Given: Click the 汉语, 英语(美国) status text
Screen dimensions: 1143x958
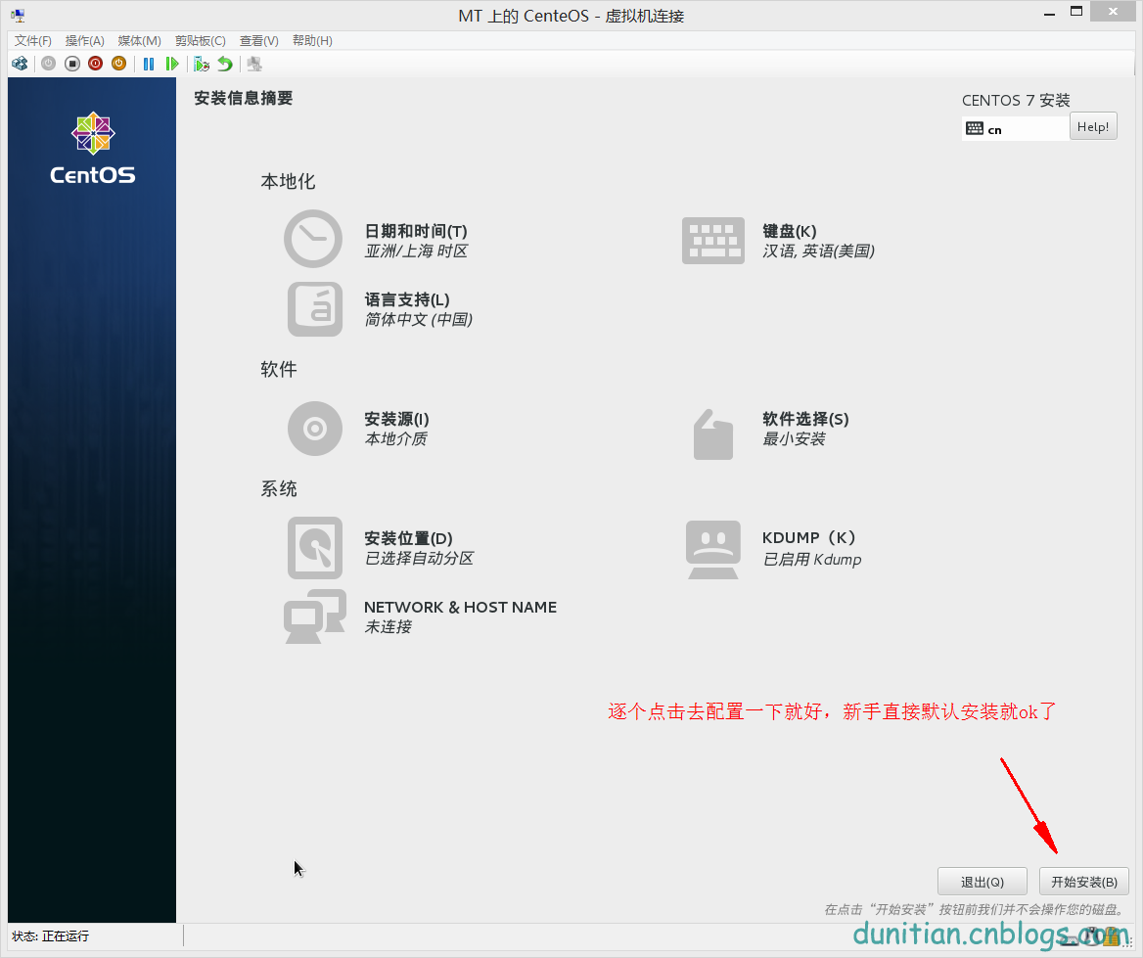Looking at the screenshot, I should (818, 251).
